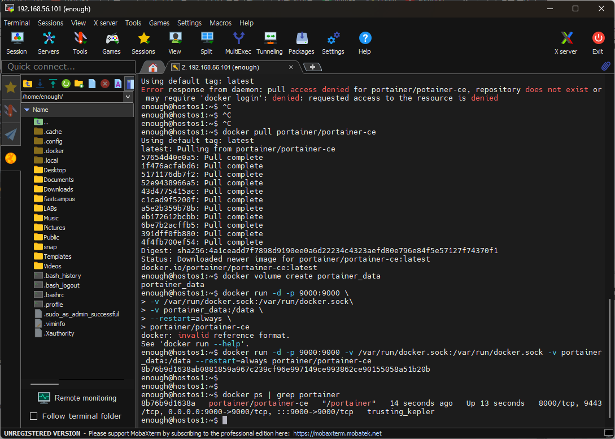This screenshot has width=615, height=439.
Task: Select the LABs folder
Action: tap(46, 208)
